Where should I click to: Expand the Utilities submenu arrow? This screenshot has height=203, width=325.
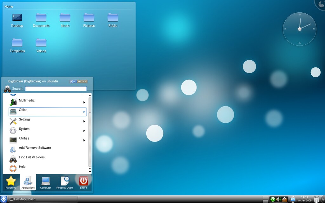(x=84, y=140)
